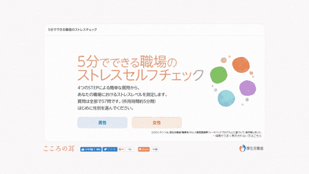Click the 186 Google plus count

(x=129, y=149)
